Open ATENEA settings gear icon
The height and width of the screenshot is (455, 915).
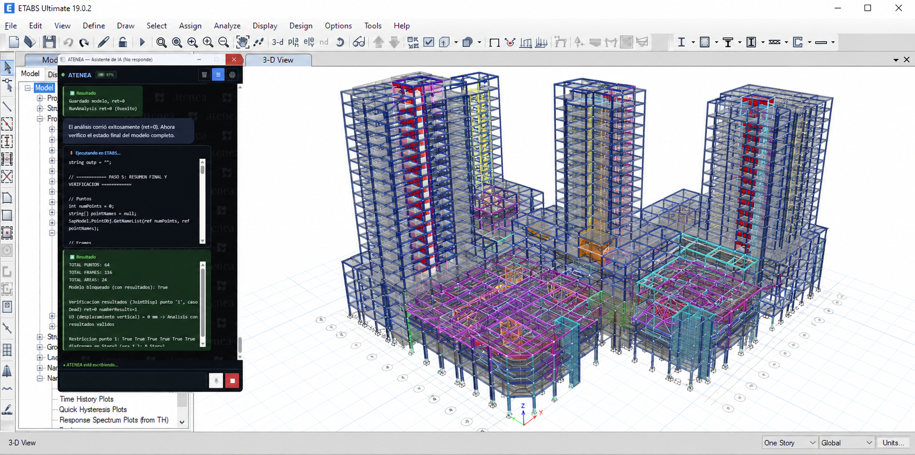[x=233, y=75]
